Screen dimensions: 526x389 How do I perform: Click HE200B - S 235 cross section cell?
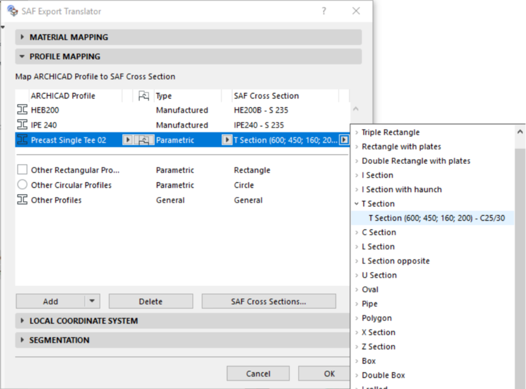click(x=261, y=110)
